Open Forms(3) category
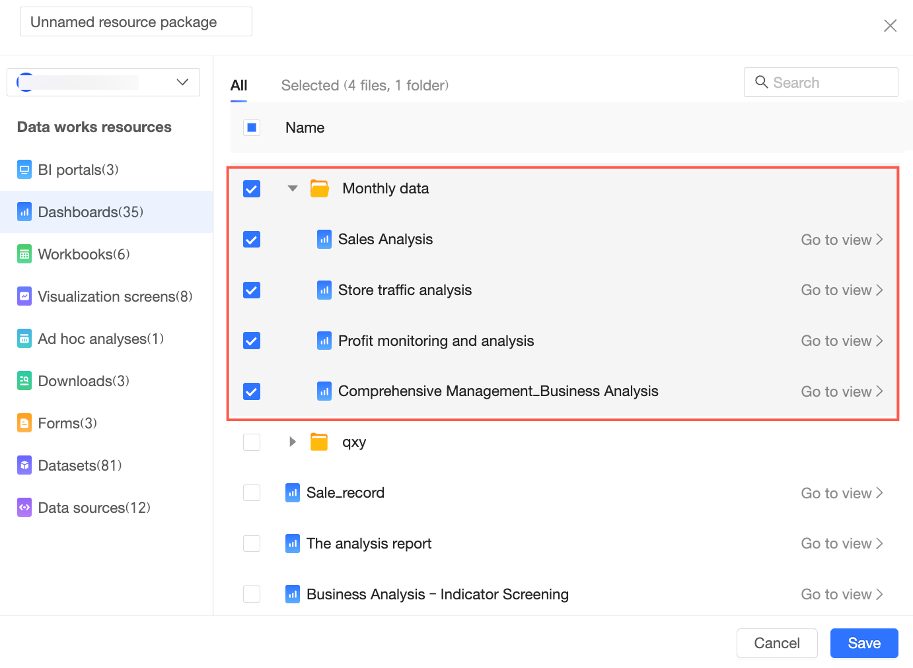 (106, 423)
